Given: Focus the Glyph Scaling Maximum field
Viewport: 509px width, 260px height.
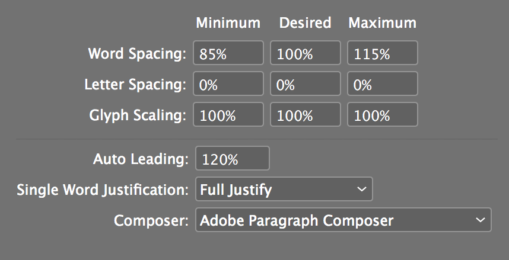Looking at the screenshot, I should click(x=383, y=115).
